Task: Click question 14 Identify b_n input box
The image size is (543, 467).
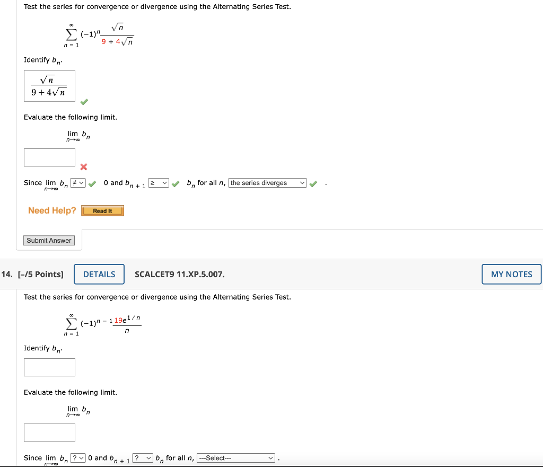Action: (x=49, y=367)
